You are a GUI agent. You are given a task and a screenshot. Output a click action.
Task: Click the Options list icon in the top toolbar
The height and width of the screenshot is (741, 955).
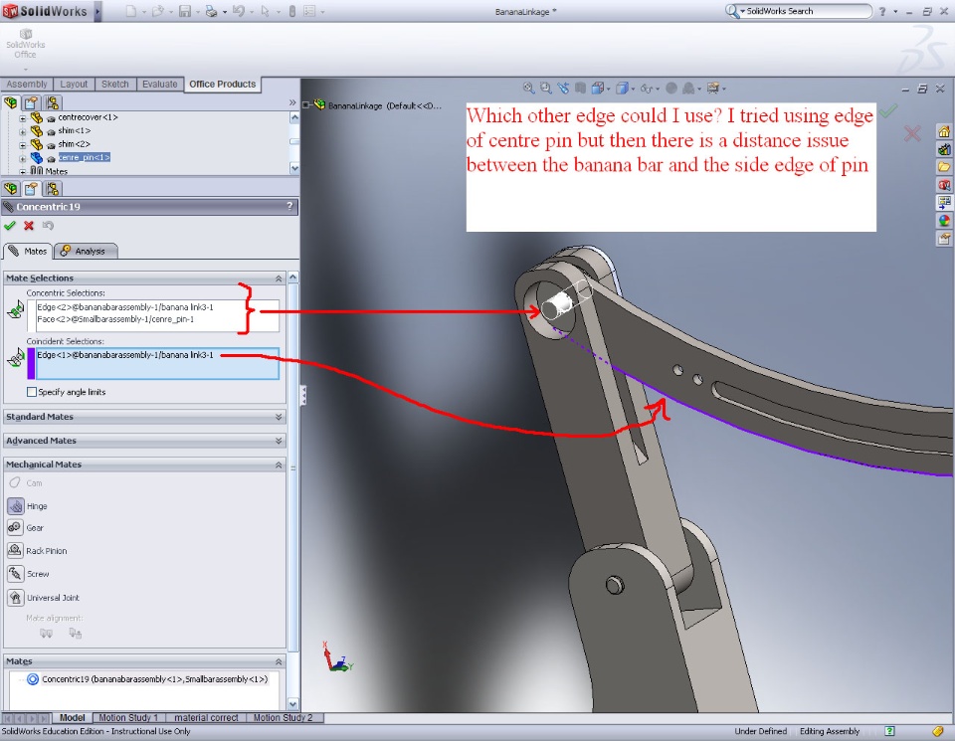pyautogui.click(x=309, y=11)
